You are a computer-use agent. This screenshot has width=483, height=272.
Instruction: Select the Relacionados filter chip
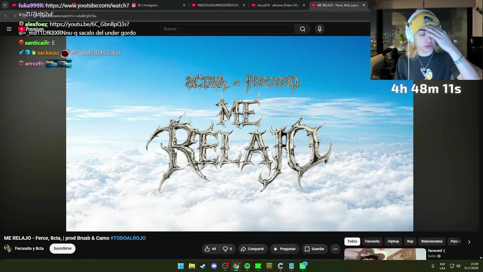click(432, 241)
